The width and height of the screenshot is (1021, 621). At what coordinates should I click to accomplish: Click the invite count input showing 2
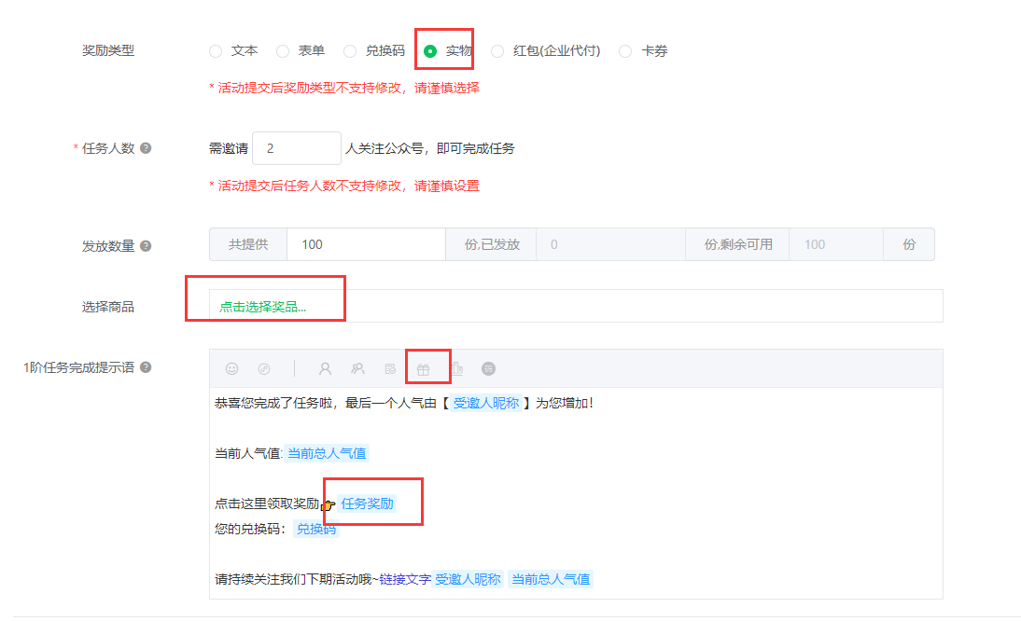coord(296,147)
